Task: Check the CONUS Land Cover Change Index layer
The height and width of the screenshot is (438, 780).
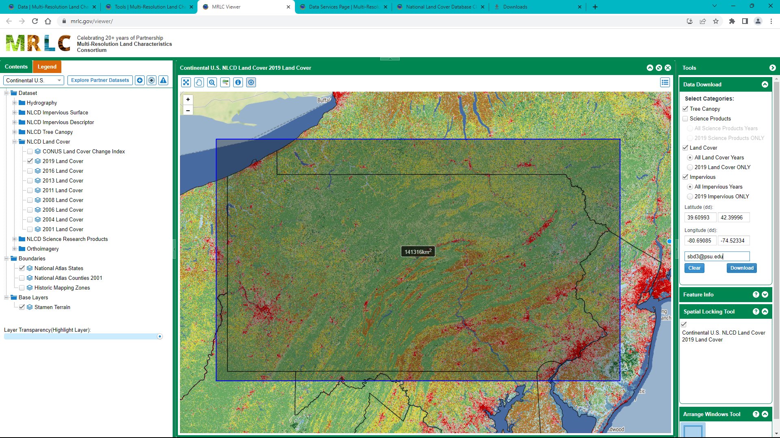Action: click(x=30, y=151)
